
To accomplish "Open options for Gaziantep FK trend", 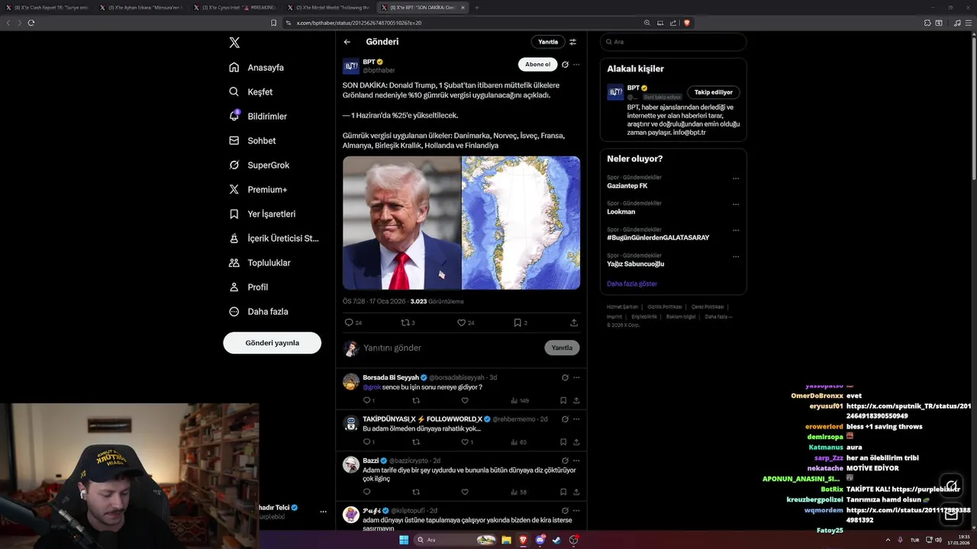I will (736, 178).
